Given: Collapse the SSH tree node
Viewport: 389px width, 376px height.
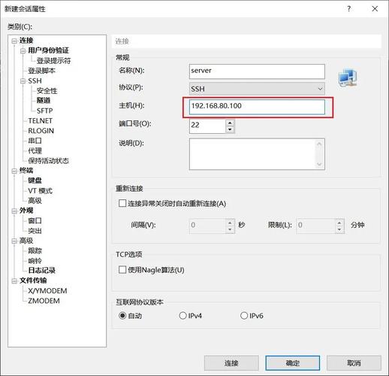Looking at the screenshot, I should [23, 81].
